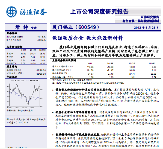
Task: Select the 市销率 value 2.49
Action: 43,60
